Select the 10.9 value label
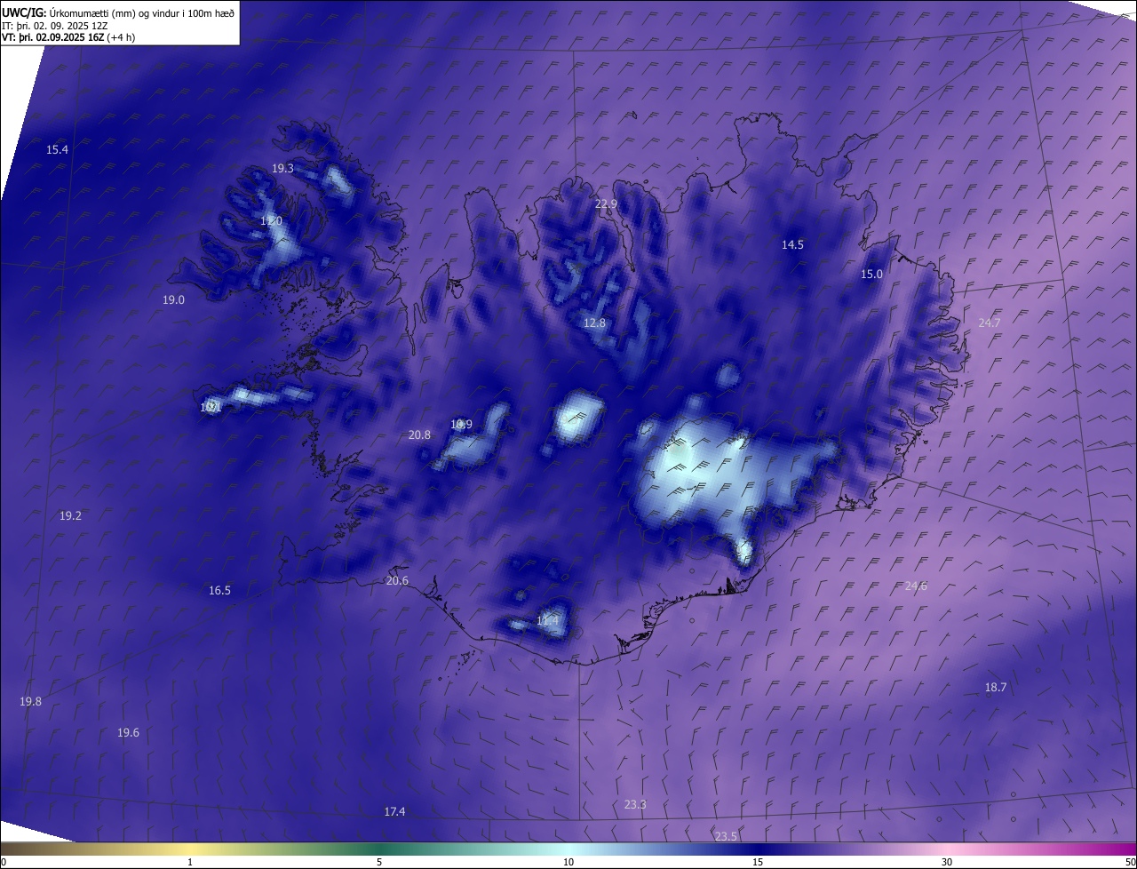1137x869 pixels. 461,424
